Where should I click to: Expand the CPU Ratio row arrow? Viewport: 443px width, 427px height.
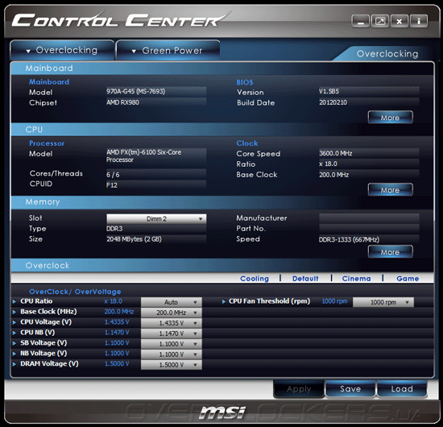(x=14, y=302)
